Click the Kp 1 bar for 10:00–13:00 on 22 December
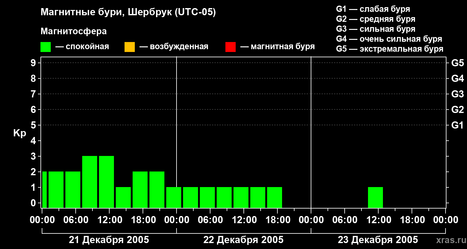The width and height of the screenshot is (467, 249). (x=241, y=197)
